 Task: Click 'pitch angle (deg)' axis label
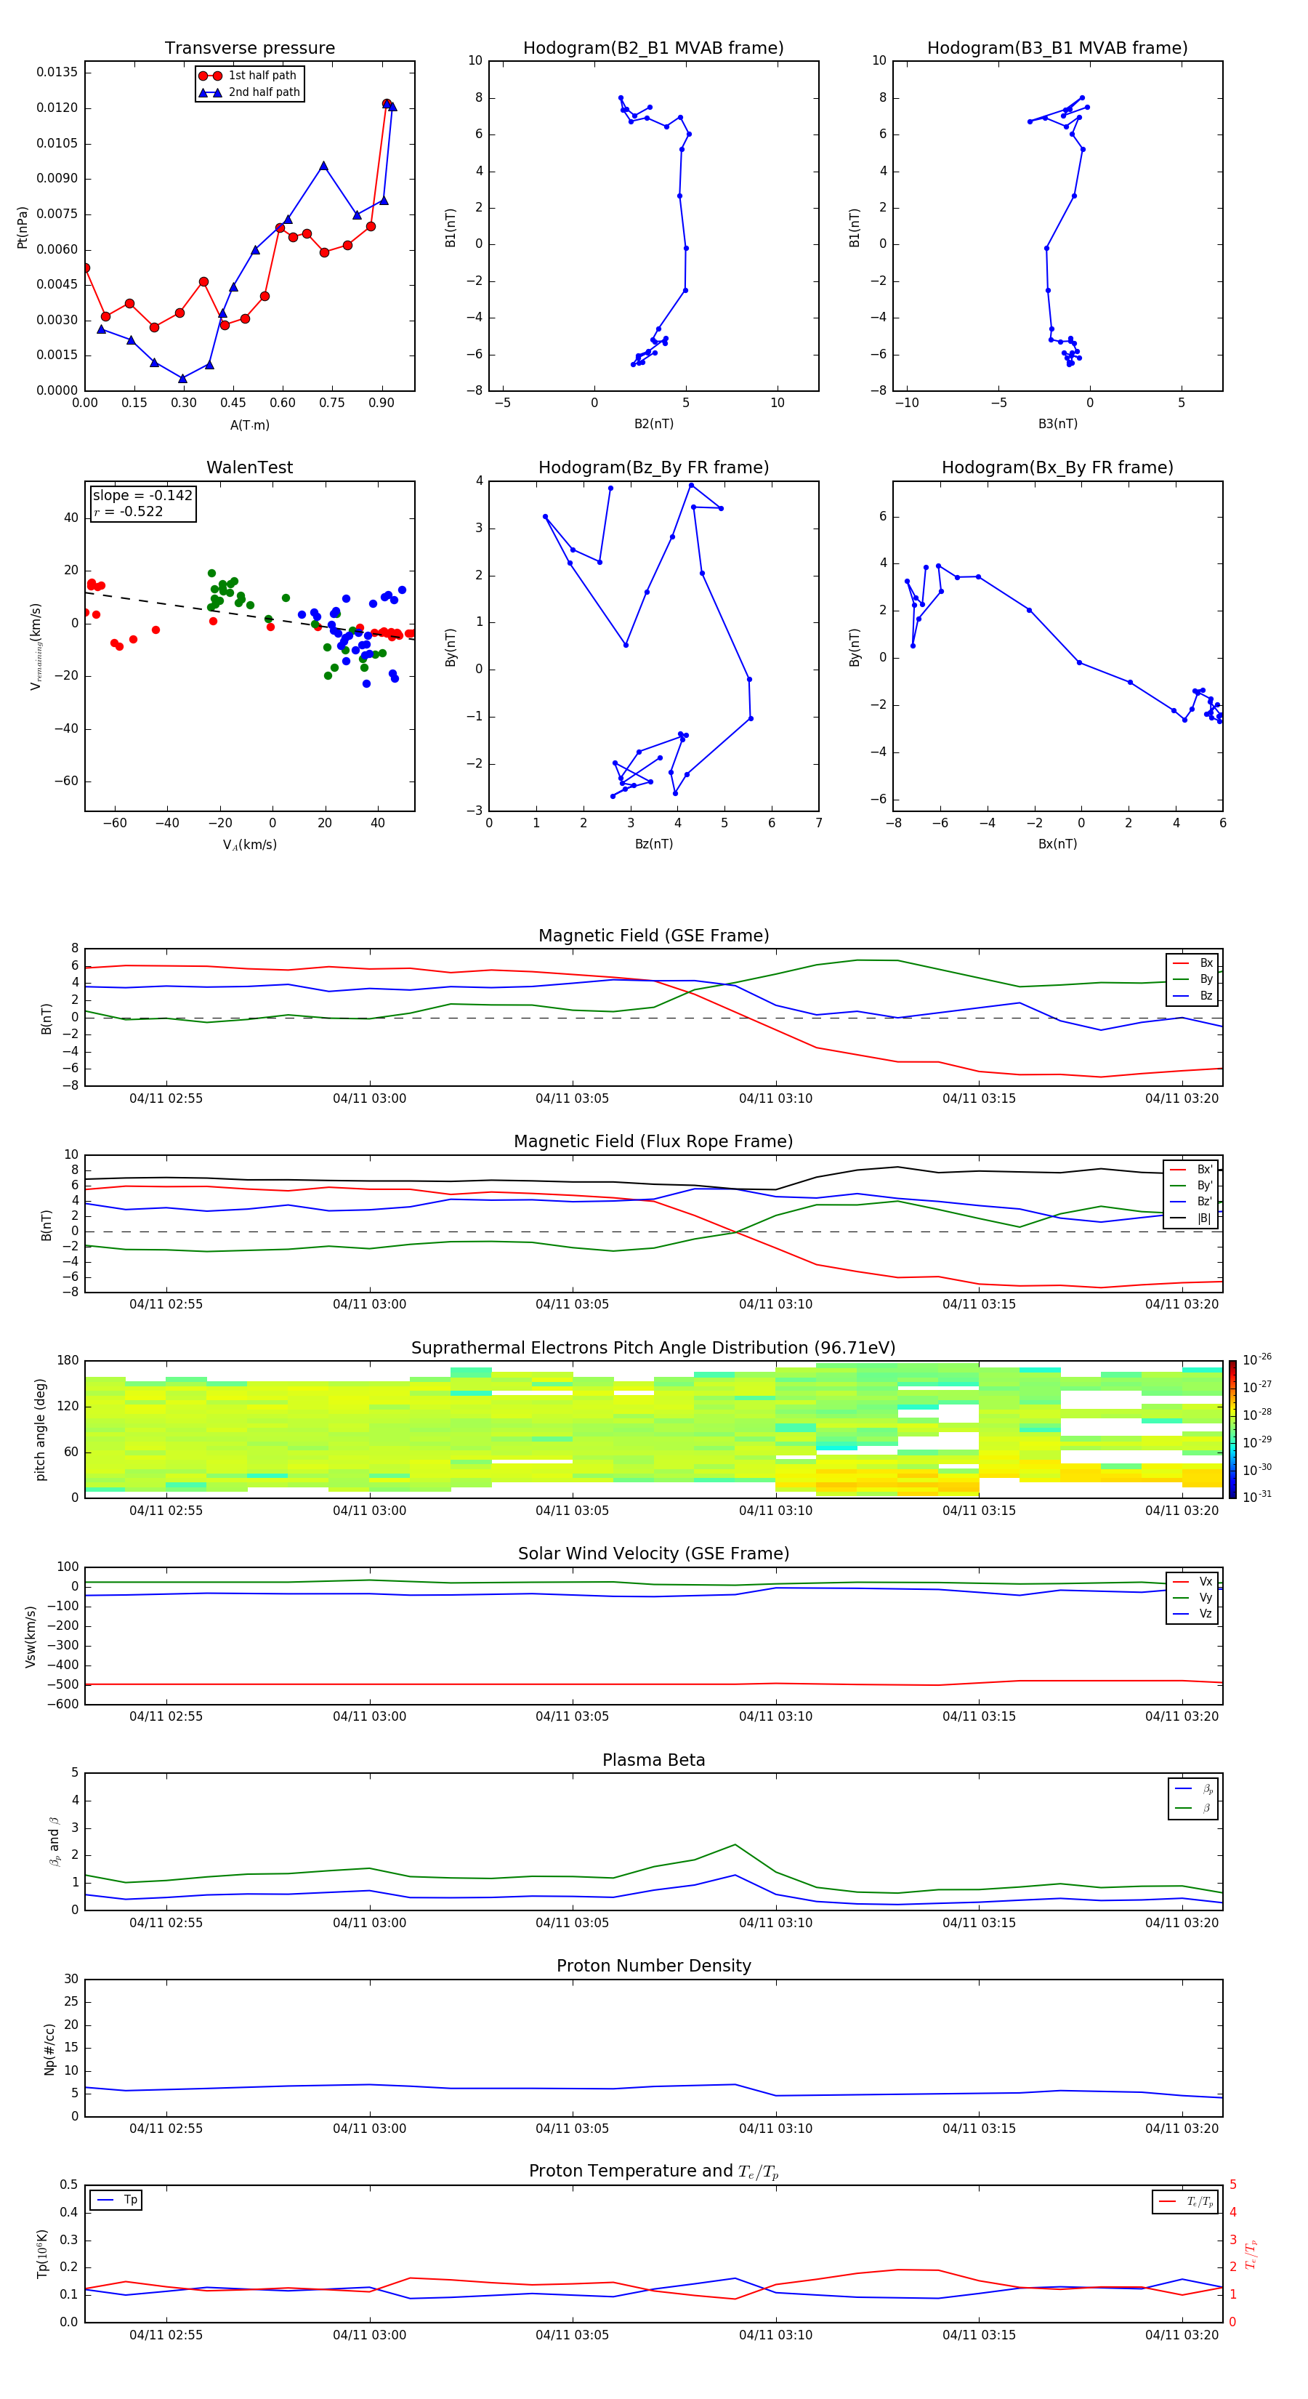(40, 1429)
